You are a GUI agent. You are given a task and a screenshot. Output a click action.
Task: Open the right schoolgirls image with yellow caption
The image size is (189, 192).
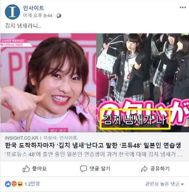[x=143, y=83]
